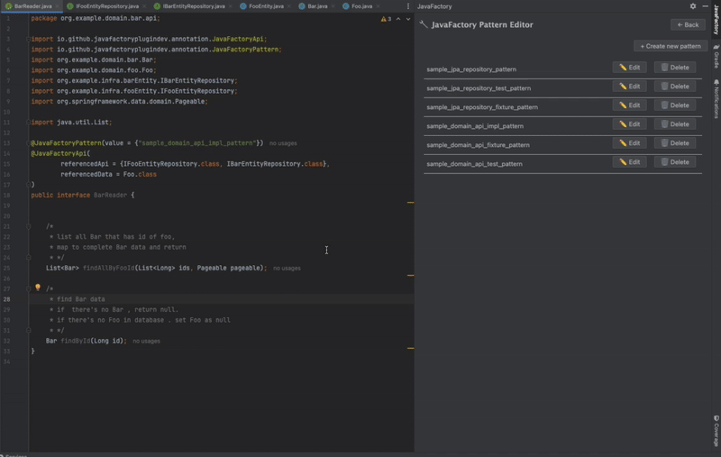The width and height of the screenshot is (721, 457).
Task: Close the Bar.java tab
Action: (333, 6)
